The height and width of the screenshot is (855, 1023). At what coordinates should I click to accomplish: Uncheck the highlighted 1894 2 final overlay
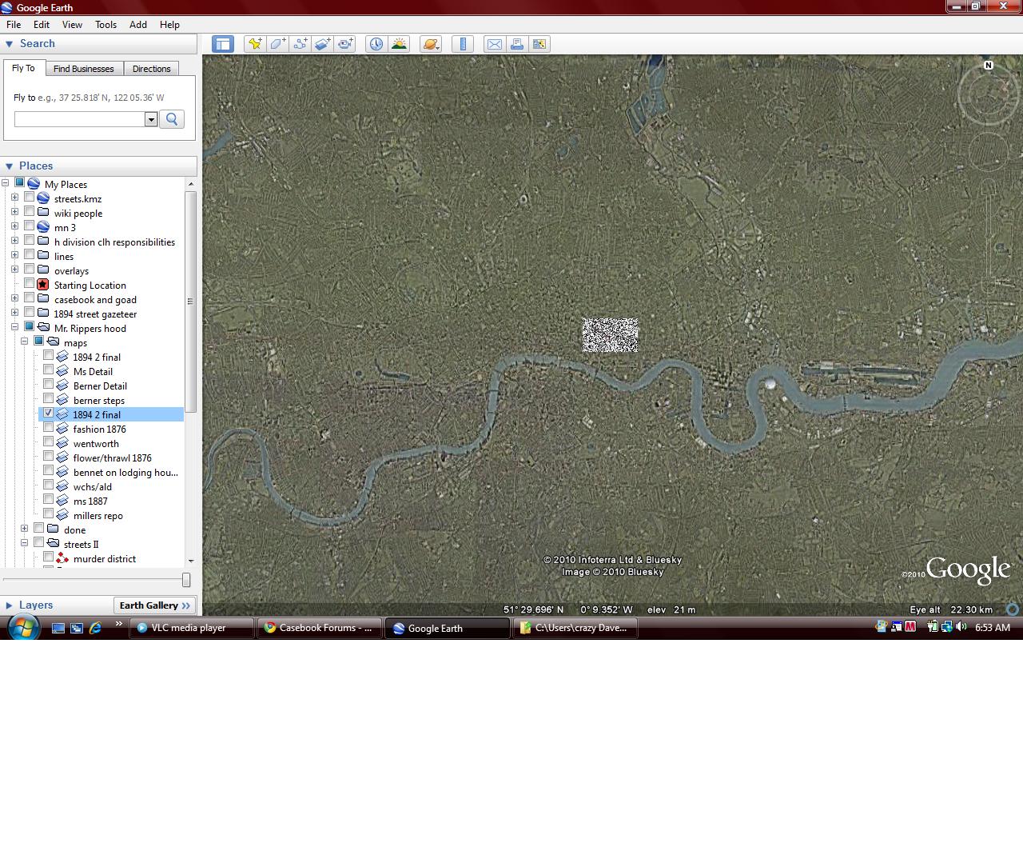49,414
